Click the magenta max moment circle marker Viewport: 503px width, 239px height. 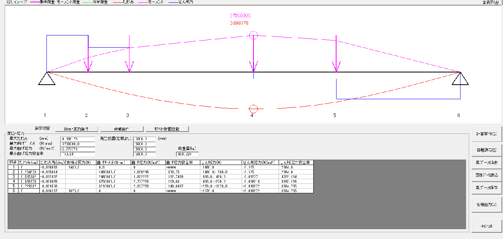click(253, 35)
